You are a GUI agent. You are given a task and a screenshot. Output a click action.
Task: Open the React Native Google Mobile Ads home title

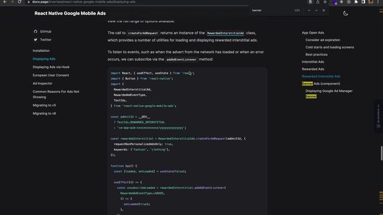[x=70, y=13]
